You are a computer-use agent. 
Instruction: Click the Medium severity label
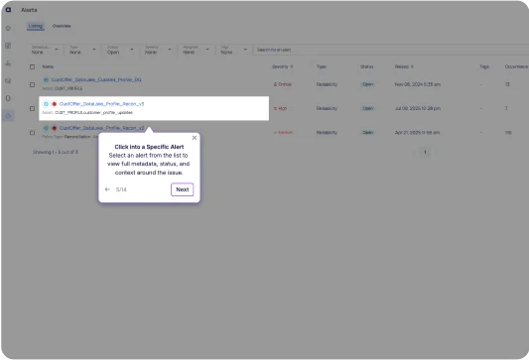coord(283,133)
